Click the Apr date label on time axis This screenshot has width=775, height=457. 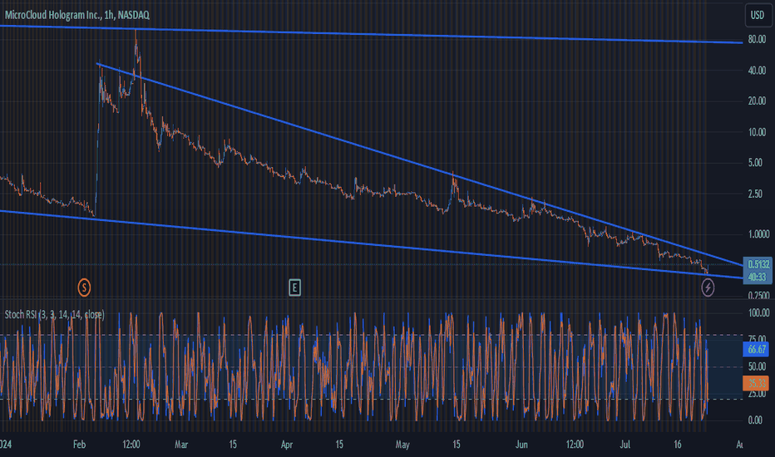pos(287,445)
